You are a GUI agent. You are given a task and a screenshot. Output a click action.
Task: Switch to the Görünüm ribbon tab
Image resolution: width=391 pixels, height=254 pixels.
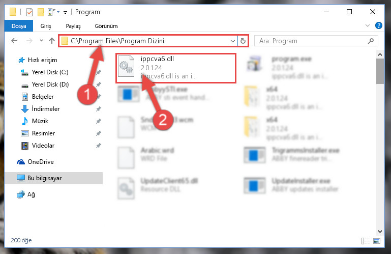coord(106,26)
